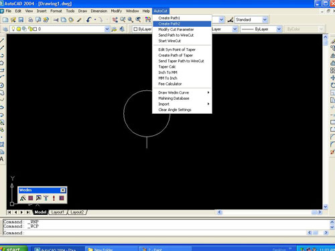This screenshot has width=335, height=251.
Task: Select the Zoom Realtime icon
Action: tap(123, 20)
